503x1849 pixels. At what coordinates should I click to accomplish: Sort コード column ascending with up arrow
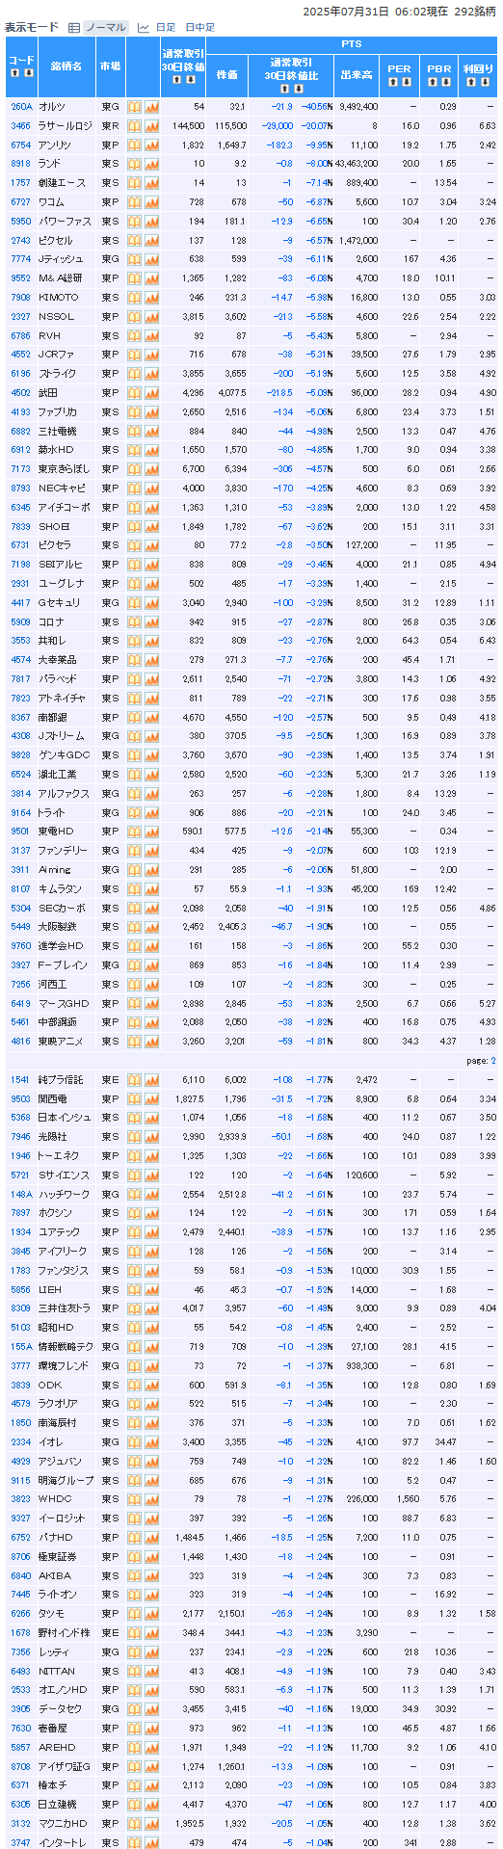[x=14, y=73]
